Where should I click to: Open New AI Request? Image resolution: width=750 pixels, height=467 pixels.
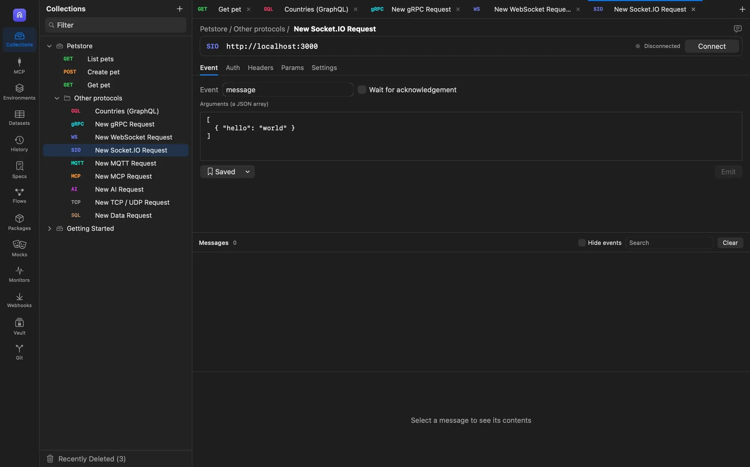(115, 189)
